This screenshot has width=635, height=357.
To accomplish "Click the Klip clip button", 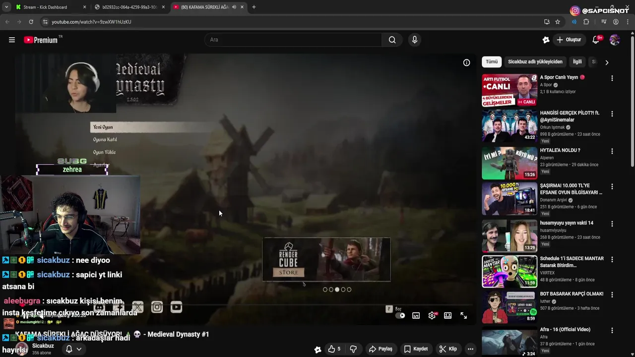I will coord(448,349).
